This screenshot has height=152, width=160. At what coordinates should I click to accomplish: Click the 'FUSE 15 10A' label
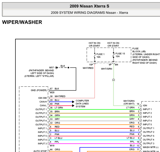tap(120, 55)
